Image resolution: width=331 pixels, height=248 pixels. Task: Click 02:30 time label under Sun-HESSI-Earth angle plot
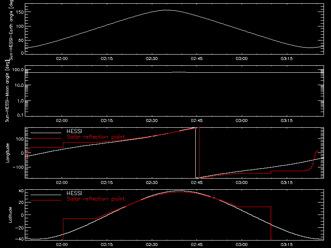pyautogui.click(x=152, y=59)
